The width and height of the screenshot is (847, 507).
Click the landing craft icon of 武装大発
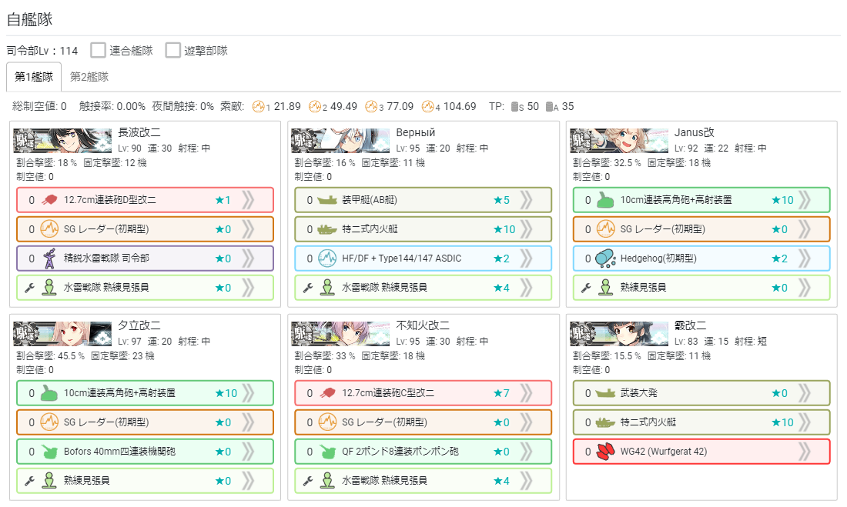tap(605, 393)
